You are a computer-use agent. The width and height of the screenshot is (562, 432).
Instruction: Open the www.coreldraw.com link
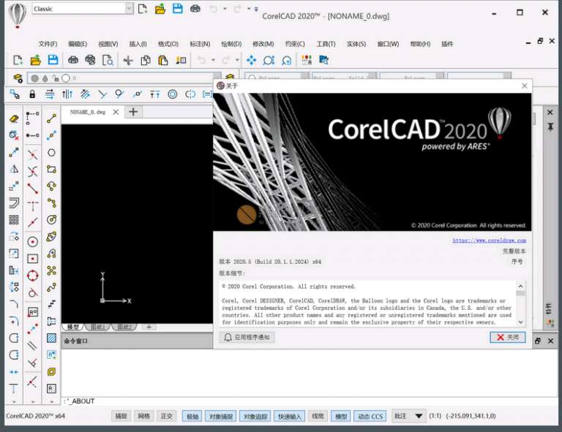[489, 240]
